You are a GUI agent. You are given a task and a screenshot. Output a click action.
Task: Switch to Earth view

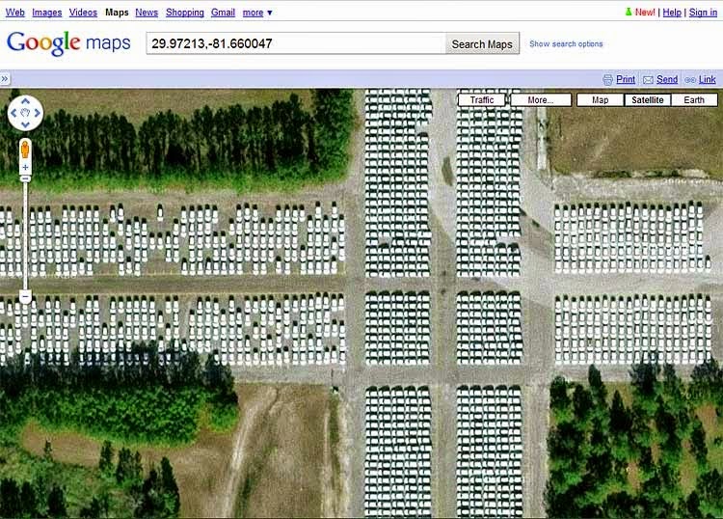694,100
